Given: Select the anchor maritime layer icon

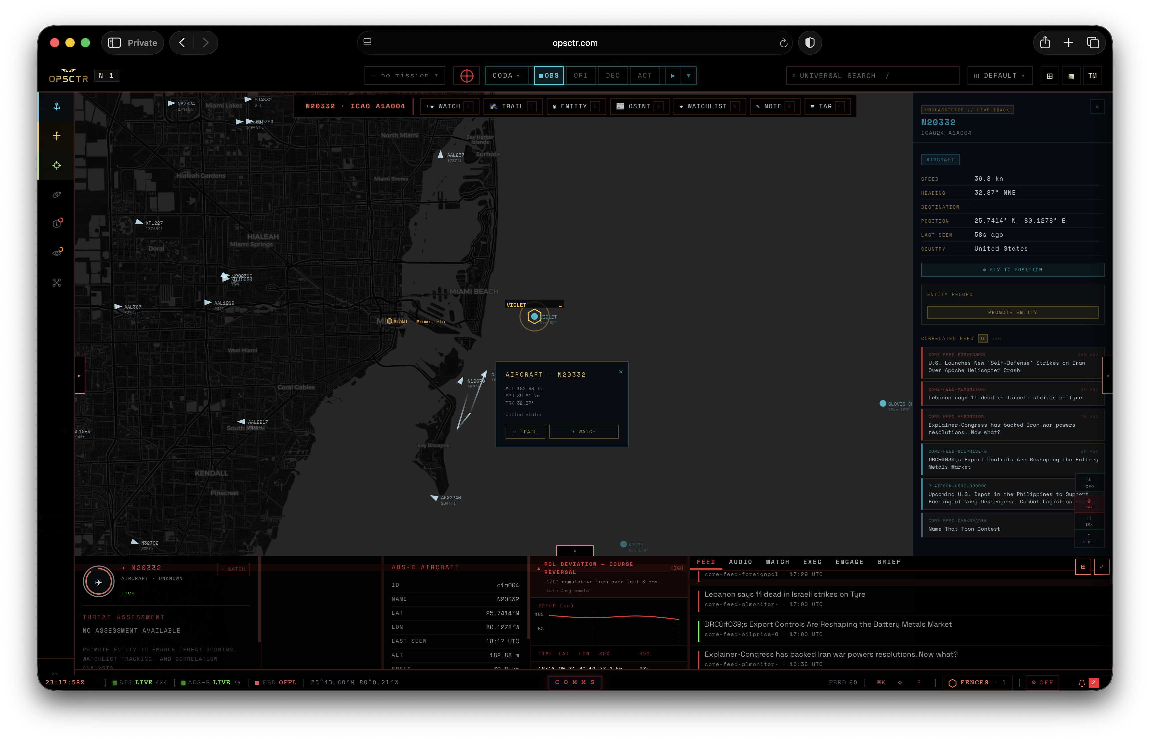Looking at the screenshot, I should [x=57, y=107].
